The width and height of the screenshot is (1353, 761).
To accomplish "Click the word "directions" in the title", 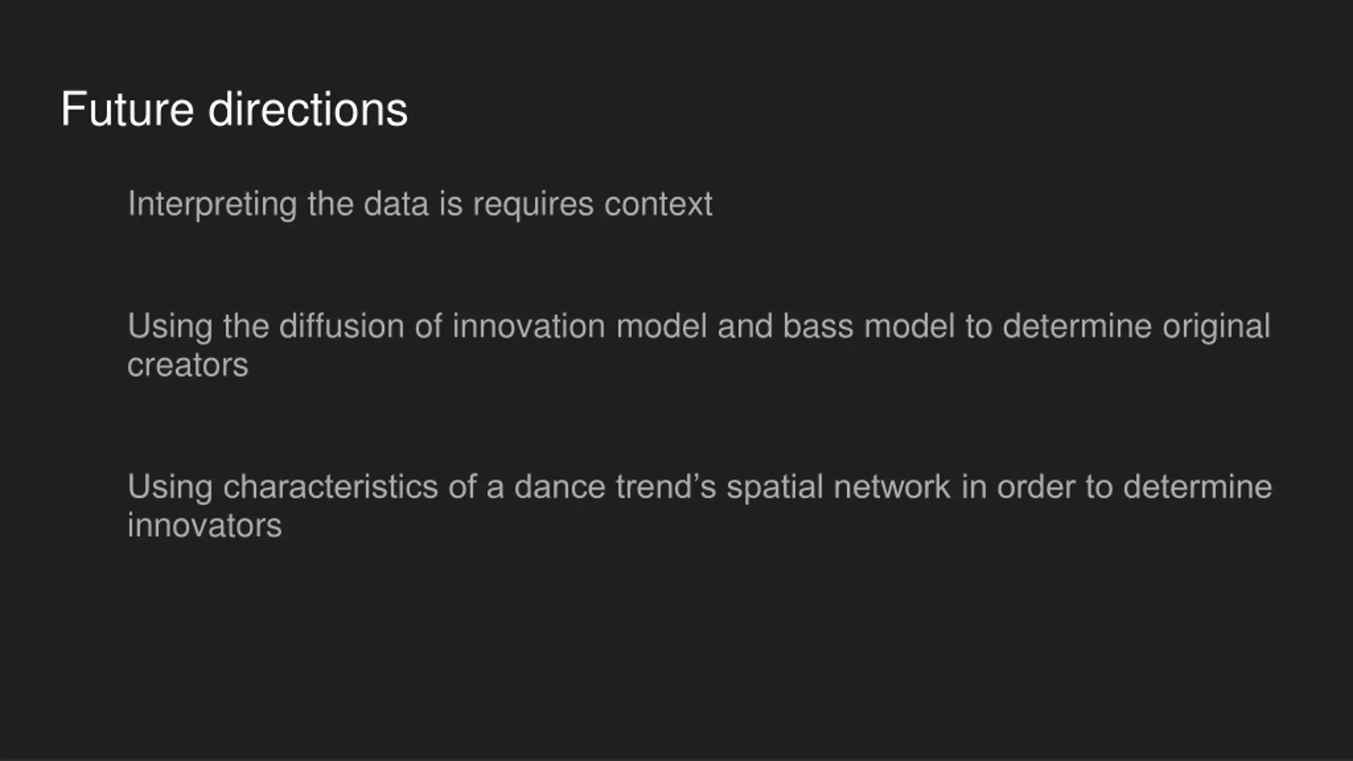I will point(308,109).
